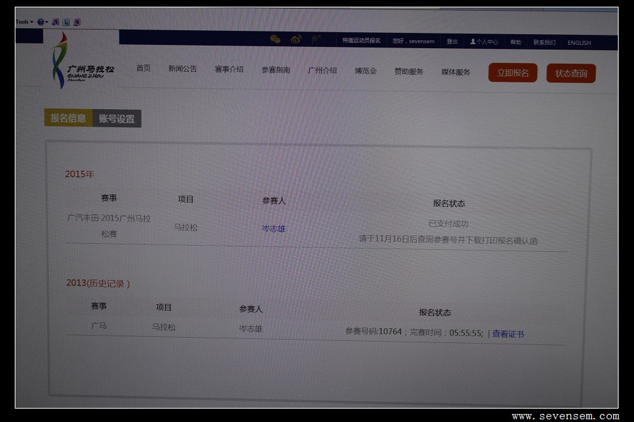Screen dimensions: 634x422
Task: Select the 报名信息 tab
Action: tap(68, 118)
